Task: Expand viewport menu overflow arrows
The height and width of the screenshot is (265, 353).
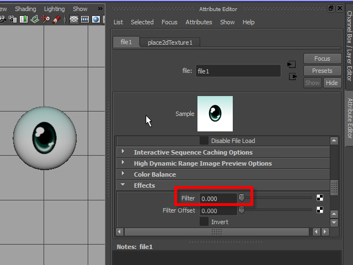Action: [100, 9]
